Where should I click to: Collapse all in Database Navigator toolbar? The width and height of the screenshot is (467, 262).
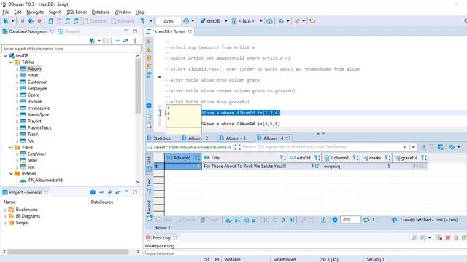tap(117, 41)
